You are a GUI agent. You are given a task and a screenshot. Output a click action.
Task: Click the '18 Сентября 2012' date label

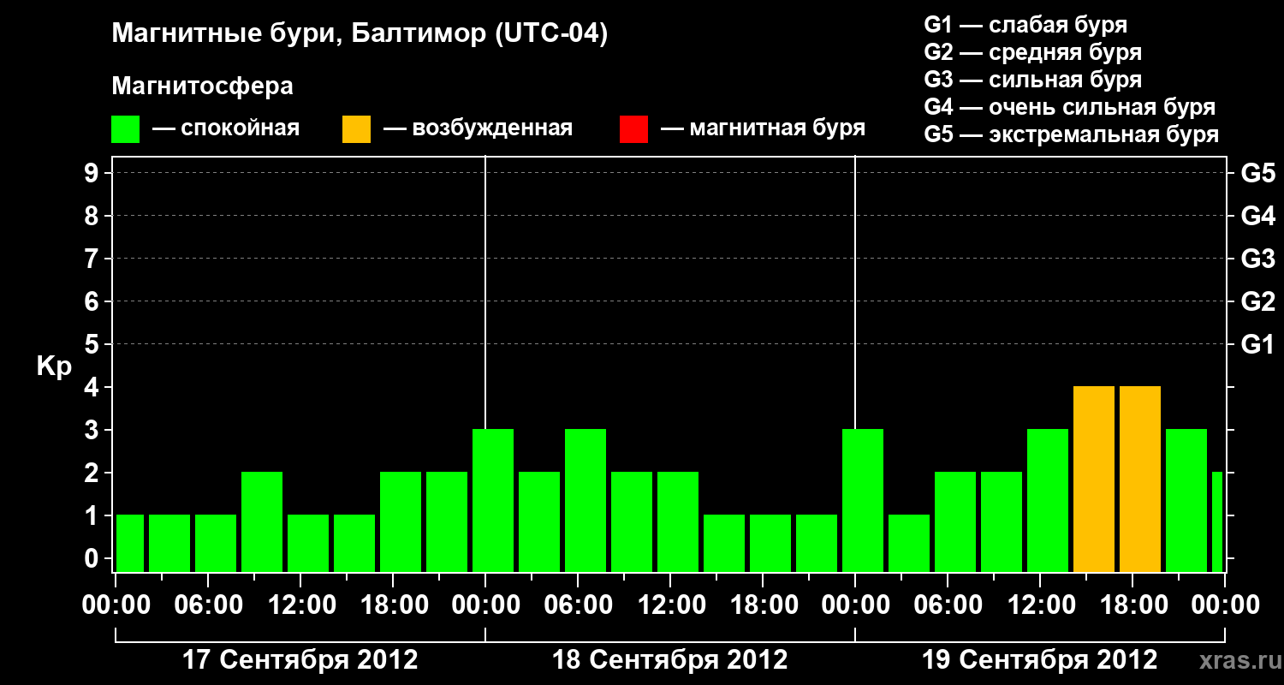coord(670,660)
